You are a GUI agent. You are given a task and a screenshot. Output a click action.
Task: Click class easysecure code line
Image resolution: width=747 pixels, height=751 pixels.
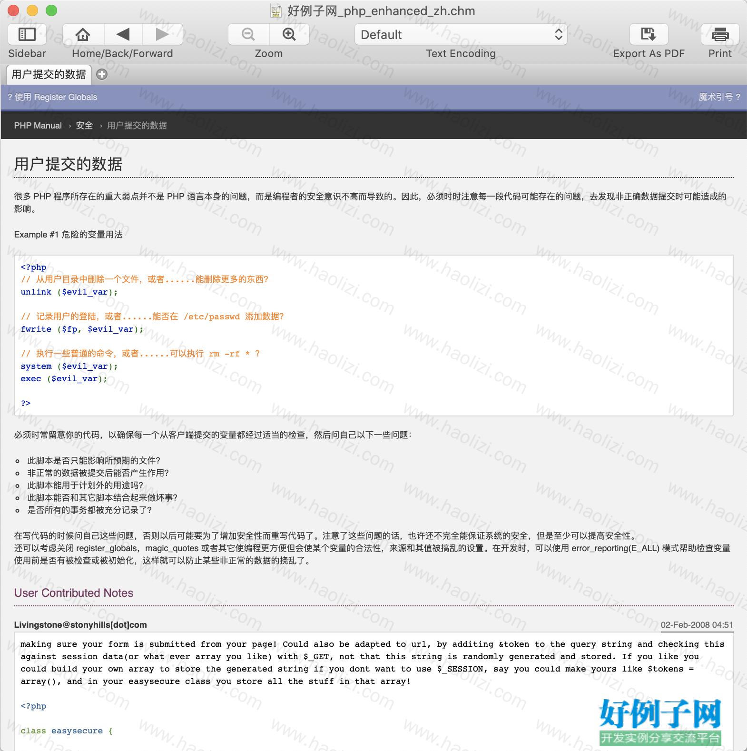[67, 731]
